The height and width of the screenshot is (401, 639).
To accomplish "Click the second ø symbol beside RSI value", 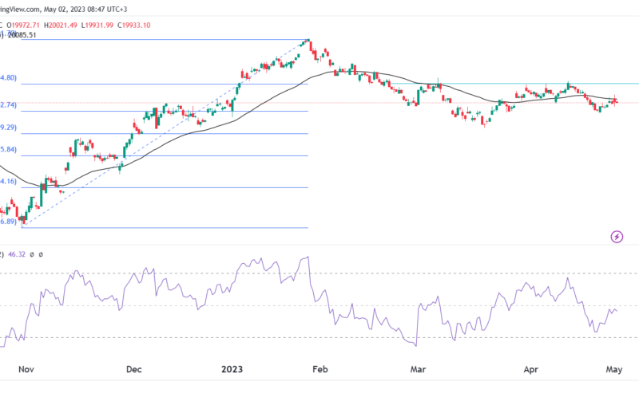I will coord(41,254).
